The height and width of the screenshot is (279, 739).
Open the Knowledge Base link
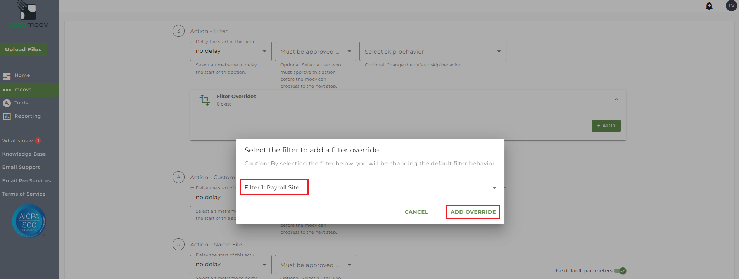coord(24,154)
